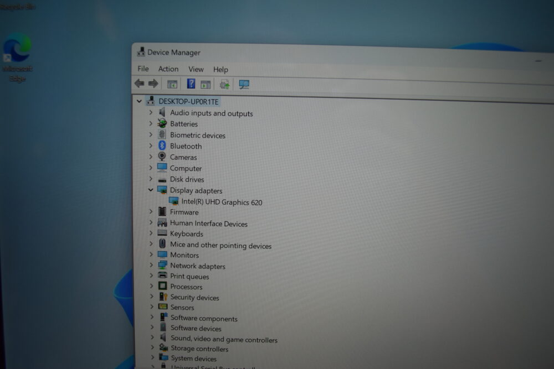Screen dimensions: 554x369
Task: Click the Show/Hide Action Pane toolbar icon
Action: [x=206, y=85]
